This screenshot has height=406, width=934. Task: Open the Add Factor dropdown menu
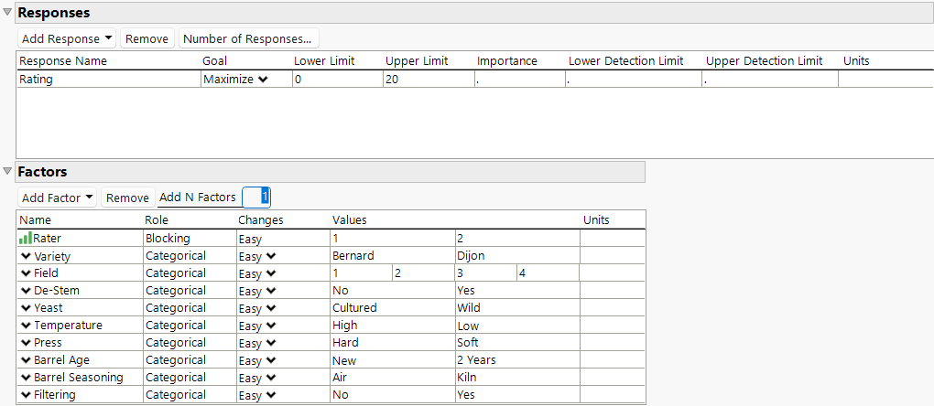tap(58, 198)
